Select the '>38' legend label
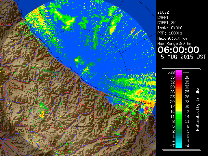The width and height of the screenshot is (208, 156). click(172, 72)
